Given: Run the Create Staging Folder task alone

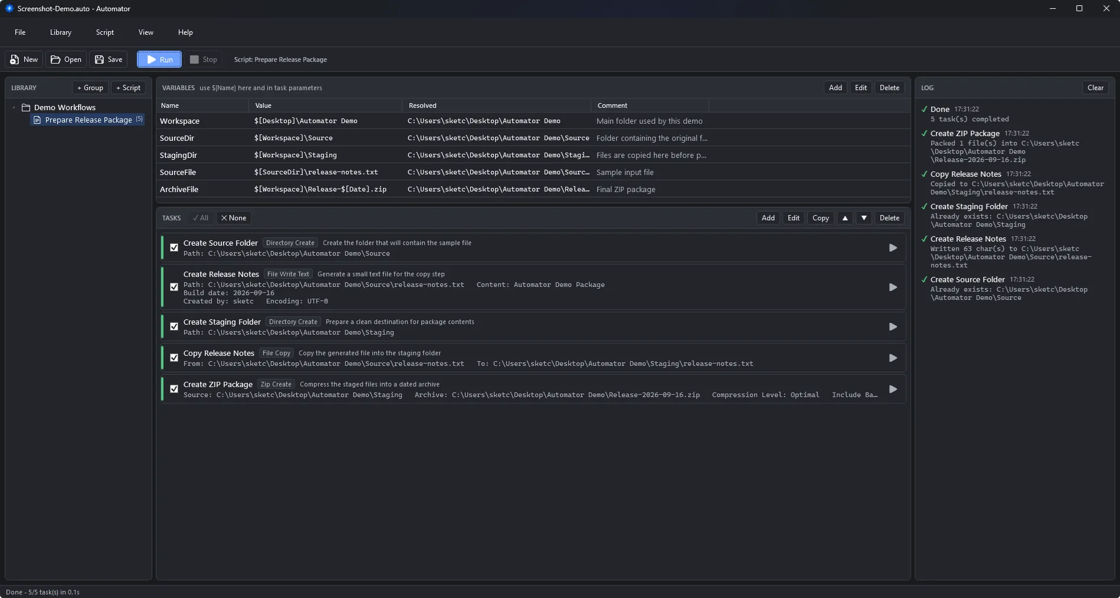Looking at the screenshot, I should [x=893, y=327].
